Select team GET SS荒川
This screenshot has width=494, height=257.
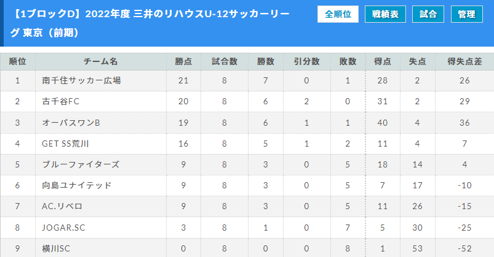coord(65,144)
